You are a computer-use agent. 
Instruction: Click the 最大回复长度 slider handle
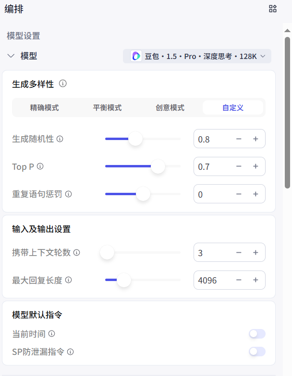(x=124, y=280)
